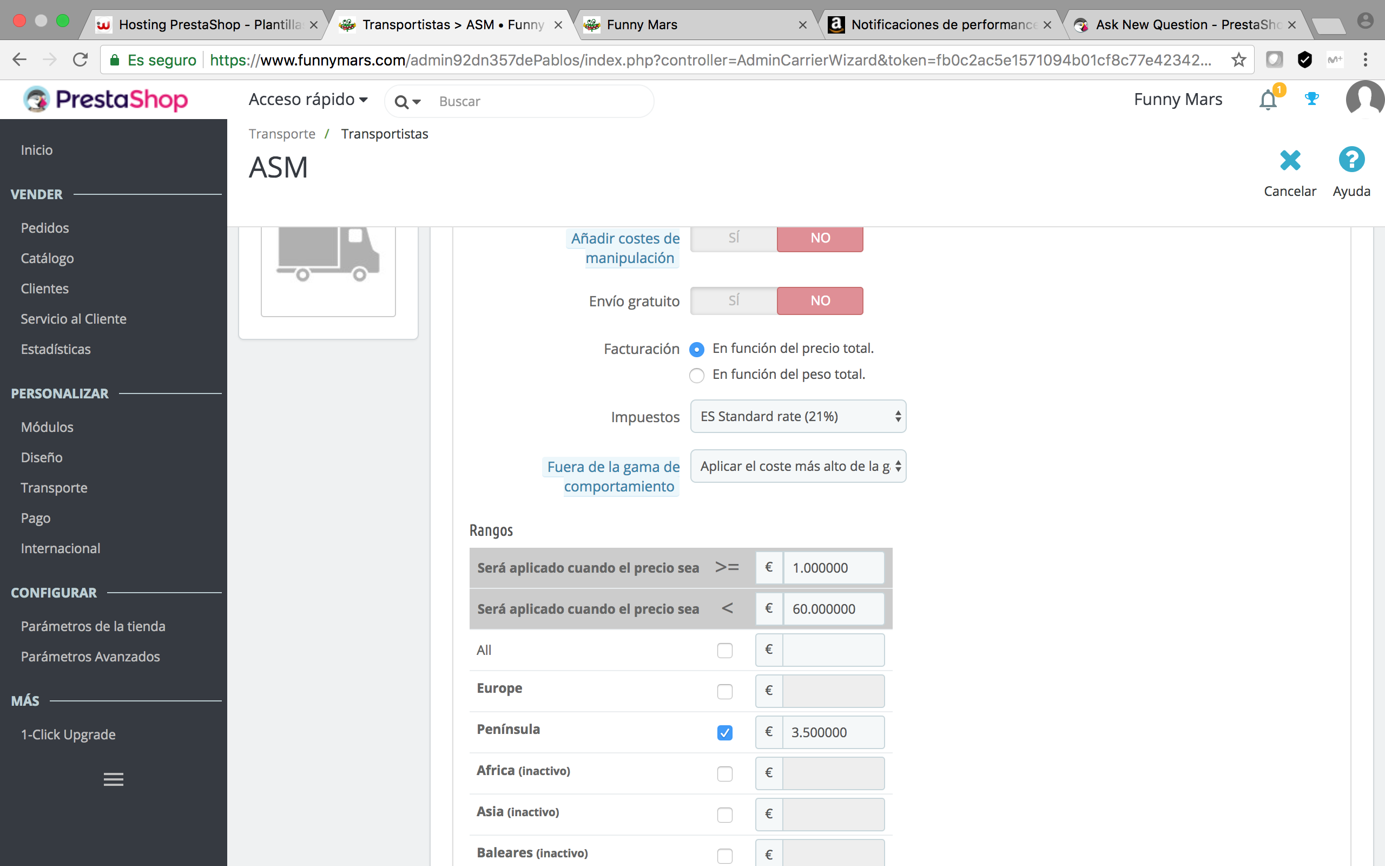Select 'En función del peso total' radio
Image resolution: width=1385 pixels, height=866 pixels.
(x=696, y=375)
